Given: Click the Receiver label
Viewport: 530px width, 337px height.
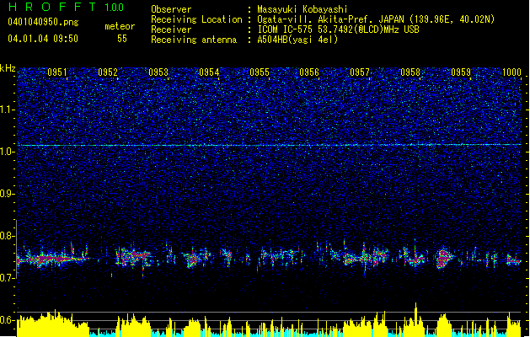Looking at the screenshot, I should pos(171,29).
